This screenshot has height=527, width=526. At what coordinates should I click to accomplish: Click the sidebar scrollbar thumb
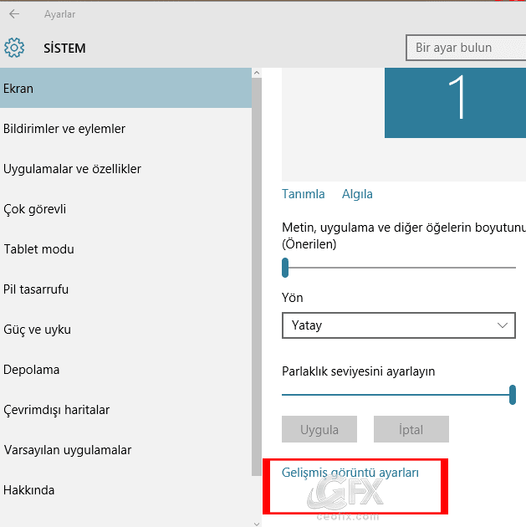point(257,277)
